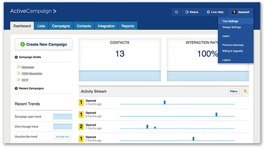Click Create New Campaign button
The height and width of the screenshot is (148, 264).
pos(43,44)
